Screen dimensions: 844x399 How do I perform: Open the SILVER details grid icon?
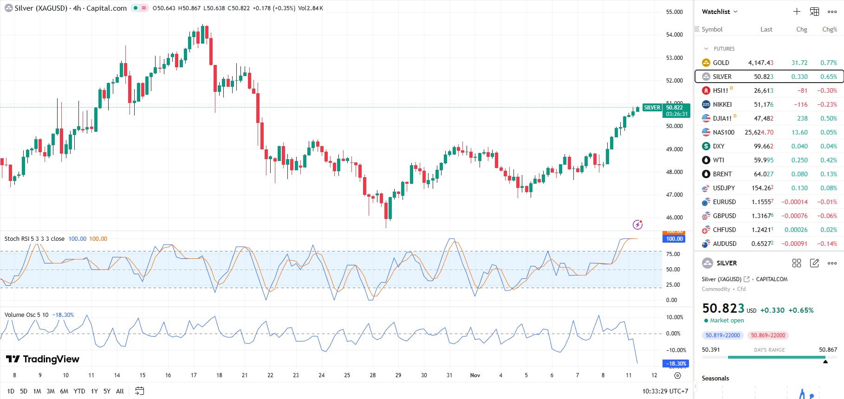[x=797, y=263]
